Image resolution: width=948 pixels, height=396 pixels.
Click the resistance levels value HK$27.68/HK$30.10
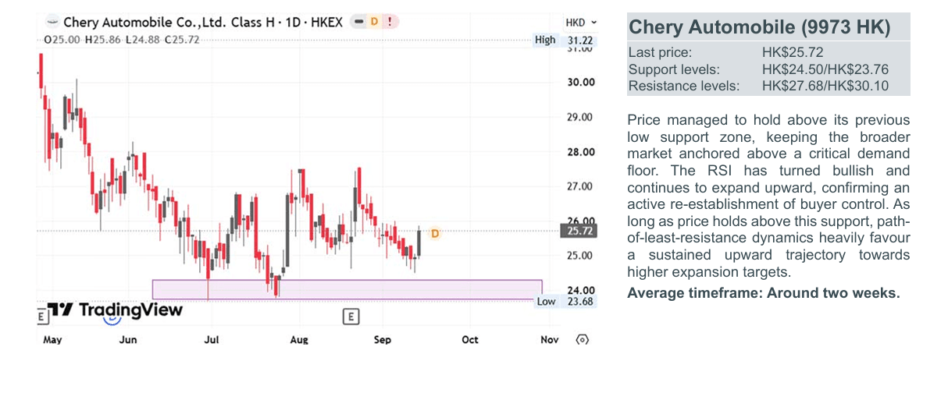coord(825,86)
